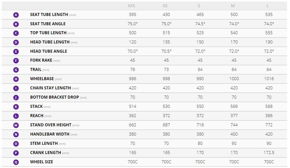
Task: Click the XS stack value 530
Action: tap(166, 107)
